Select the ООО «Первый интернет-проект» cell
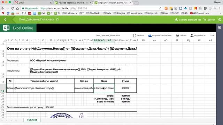This screenshot has height=125, width=223. click(x=83, y=60)
